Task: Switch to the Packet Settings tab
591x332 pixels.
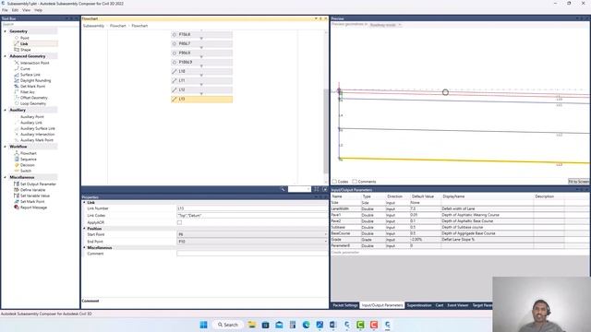Action: pos(344,305)
